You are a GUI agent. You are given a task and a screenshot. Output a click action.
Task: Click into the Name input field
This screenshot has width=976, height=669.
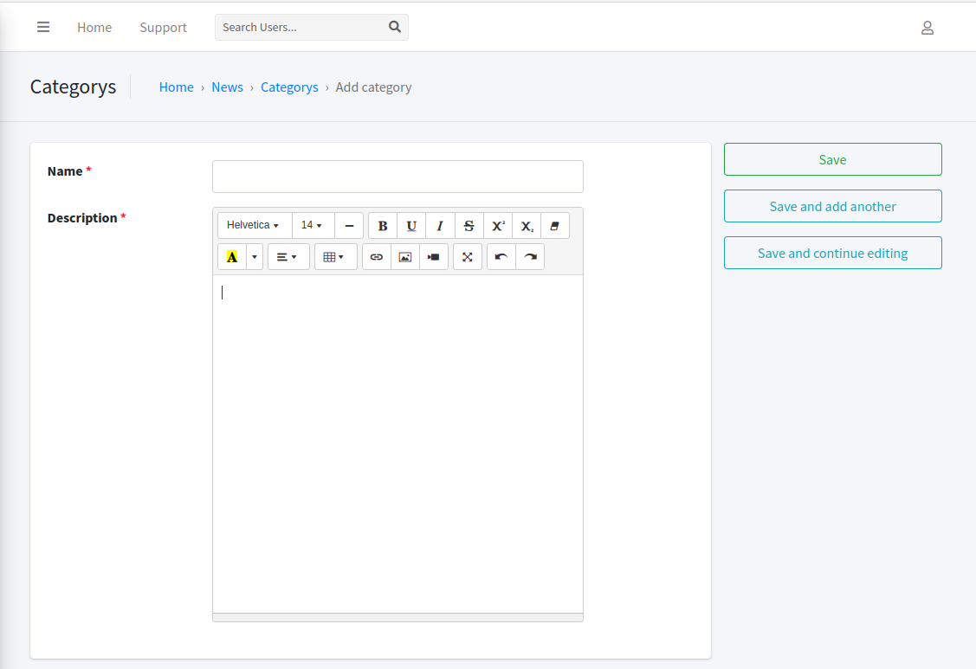pyautogui.click(x=398, y=177)
